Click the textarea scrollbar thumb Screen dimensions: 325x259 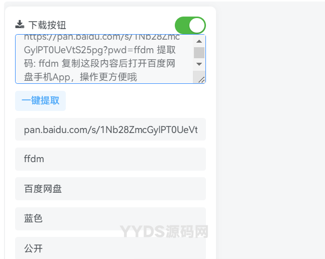(199, 53)
